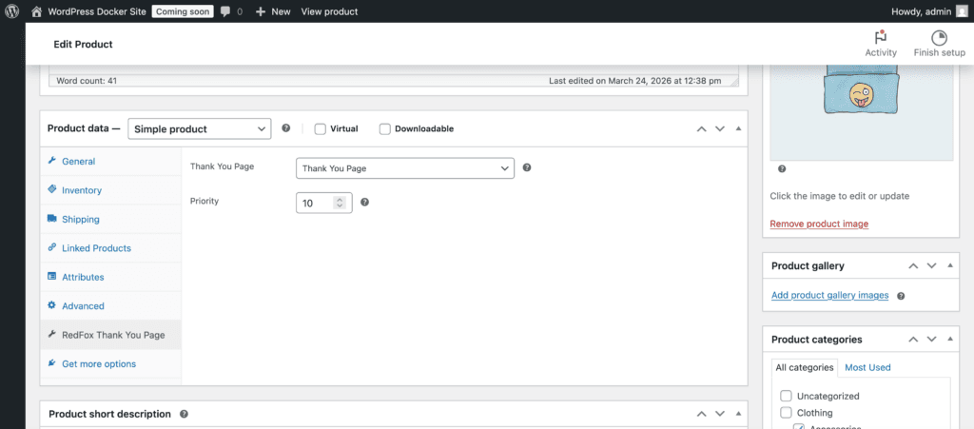Increase Priority value with stepper arrow
The image size is (974, 429).
pos(340,199)
